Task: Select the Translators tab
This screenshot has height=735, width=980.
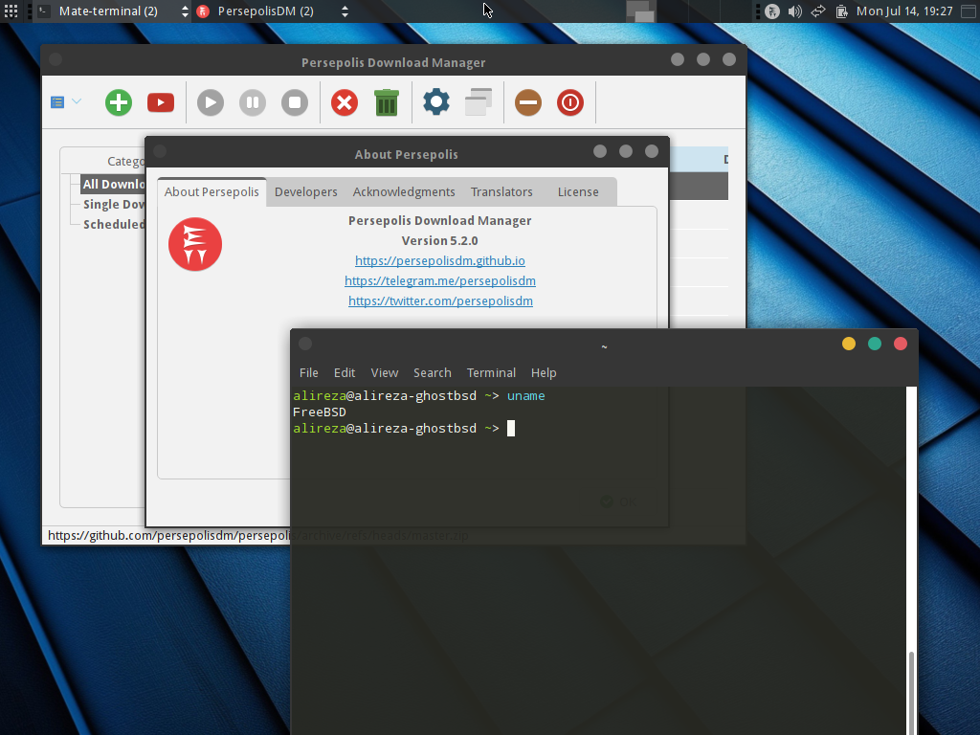Action: click(x=501, y=191)
